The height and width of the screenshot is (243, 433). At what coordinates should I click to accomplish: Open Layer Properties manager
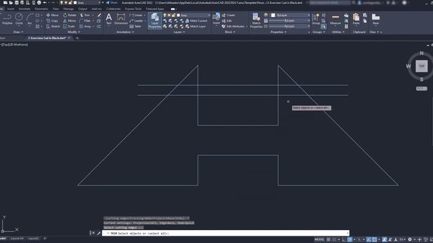click(155, 20)
